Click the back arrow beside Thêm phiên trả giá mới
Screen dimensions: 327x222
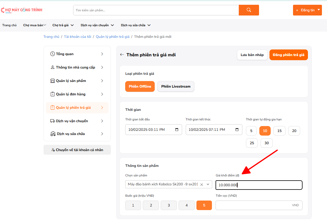pyautogui.click(x=122, y=55)
